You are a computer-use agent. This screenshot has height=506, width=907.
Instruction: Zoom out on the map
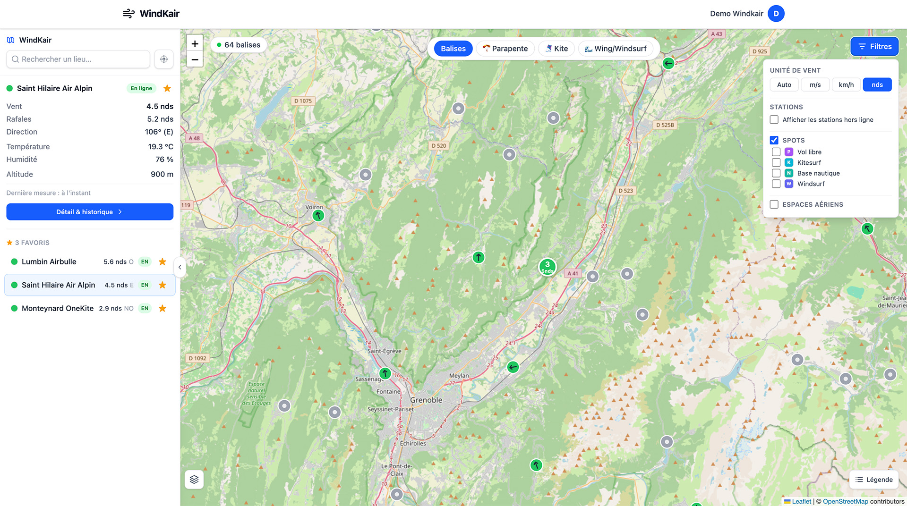pos(195,59)
